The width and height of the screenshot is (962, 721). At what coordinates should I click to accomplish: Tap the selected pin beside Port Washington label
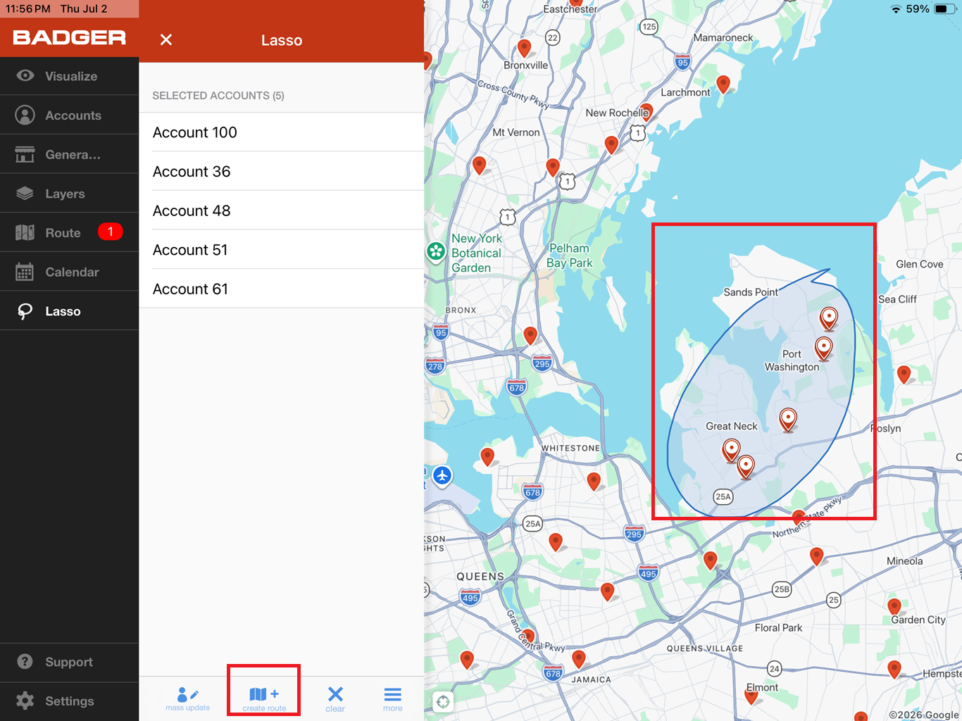[824, 348]
